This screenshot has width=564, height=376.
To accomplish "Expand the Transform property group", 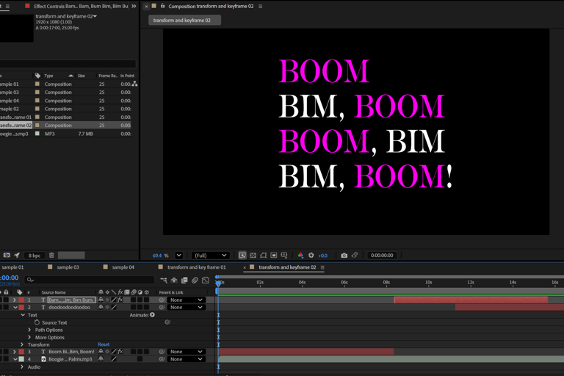I will [x=23, y=344].
